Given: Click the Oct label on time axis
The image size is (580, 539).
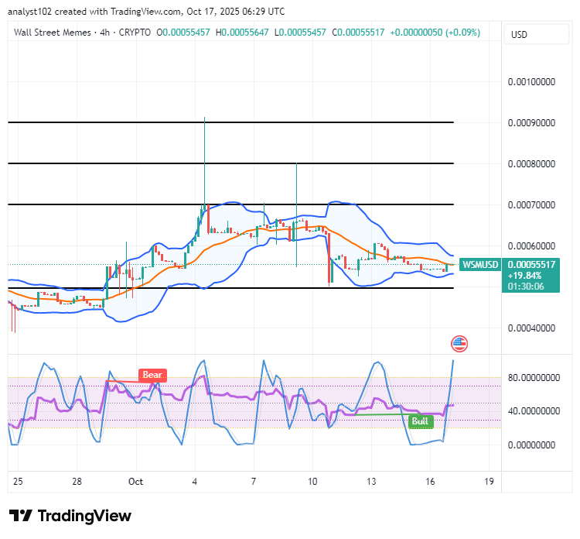Looking at the screenshot, I should click(x=135, y=482).
